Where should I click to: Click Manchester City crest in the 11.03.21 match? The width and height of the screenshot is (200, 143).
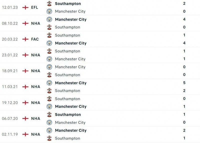coord(49,83)
